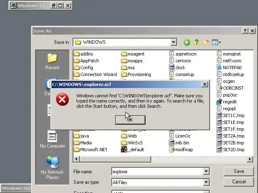Image resolution: width=258 pixels, height=193 pixels.
Task: Select the WinSxS folder
Action: point(132,143)
